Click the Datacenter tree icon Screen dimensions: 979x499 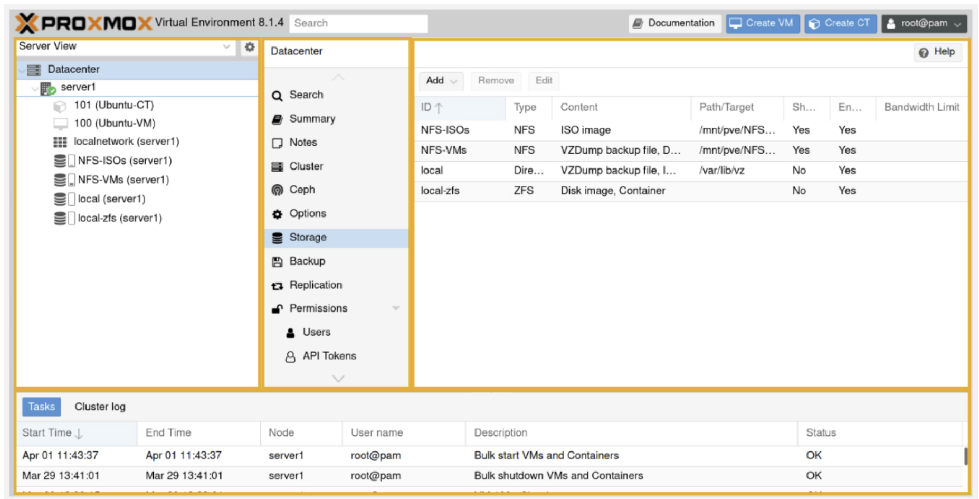point(34,70)
